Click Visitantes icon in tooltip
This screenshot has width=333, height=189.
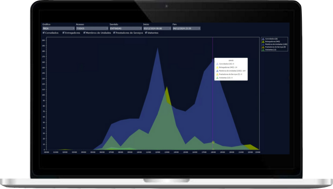(x=217, y=78)
